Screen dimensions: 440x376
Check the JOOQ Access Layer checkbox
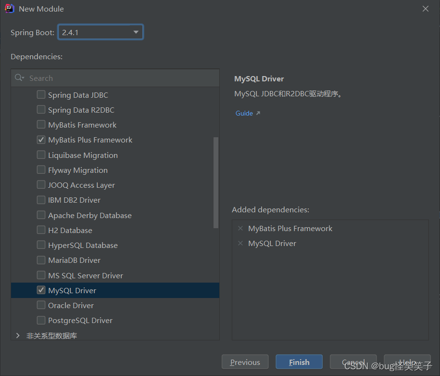point(41,184)
